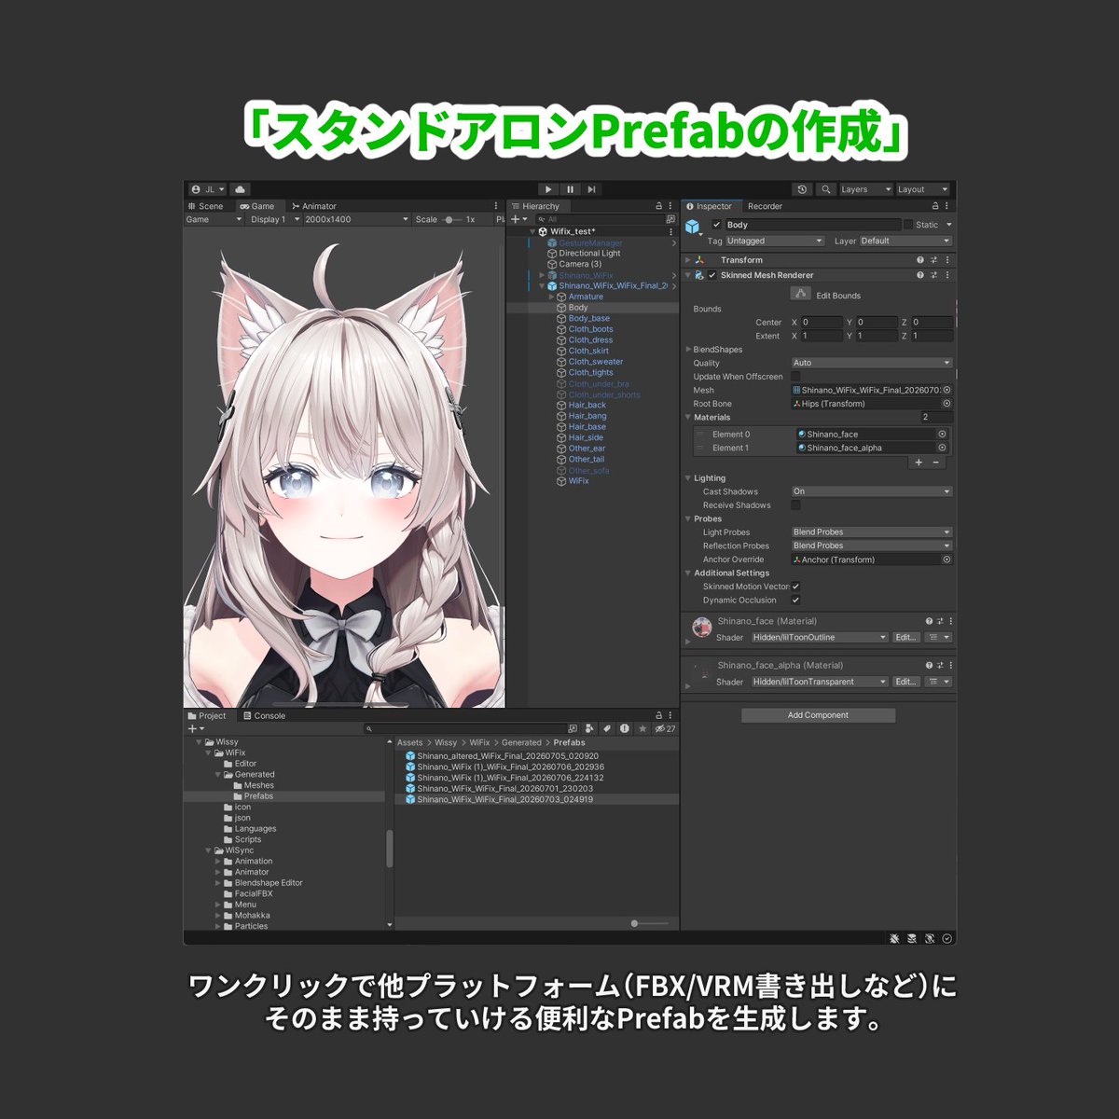Viewport: 1119px width, 1119px height.
Task: Open the Root Bone object picker
Action: coord(946,404)
